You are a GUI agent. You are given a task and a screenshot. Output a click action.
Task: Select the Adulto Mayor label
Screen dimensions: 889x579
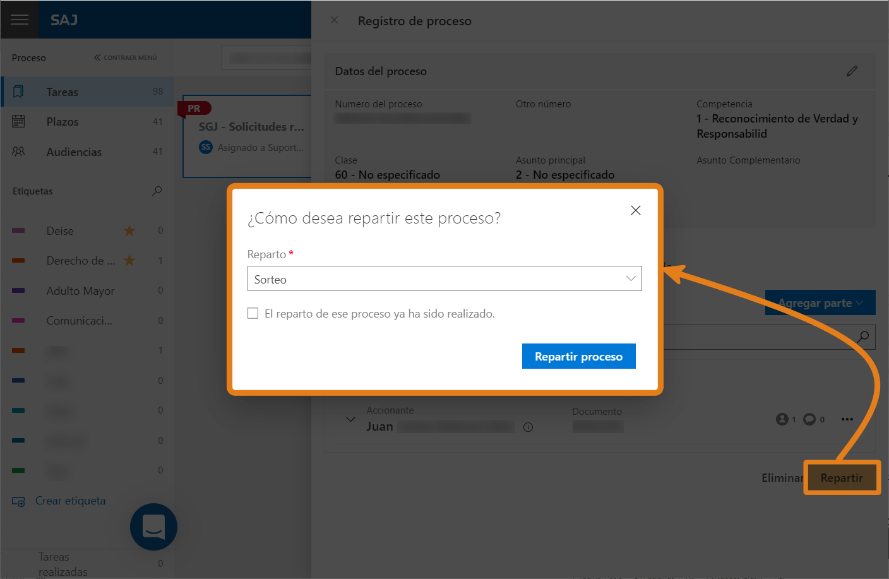80,290
